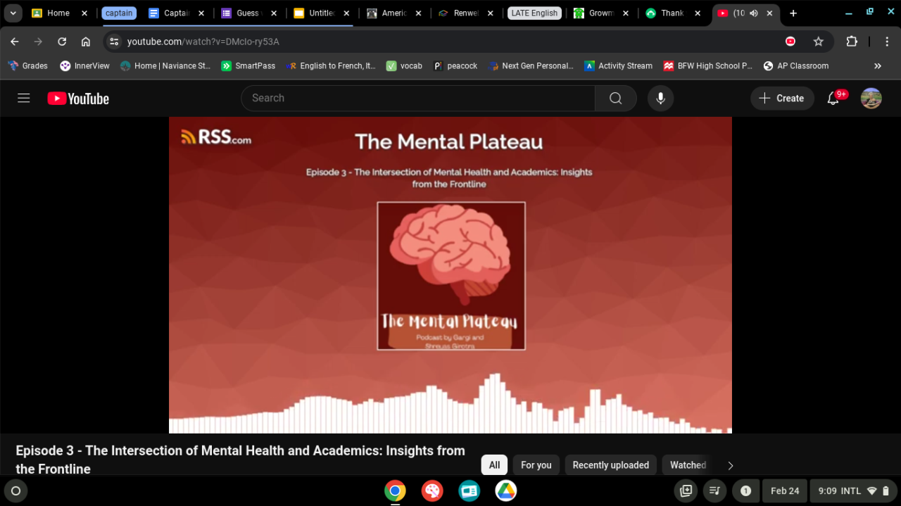Image resolution: width=901 pixels, height=506 pixels.
Task: Open YouTube notifications bell
Action: click(833, 99)
